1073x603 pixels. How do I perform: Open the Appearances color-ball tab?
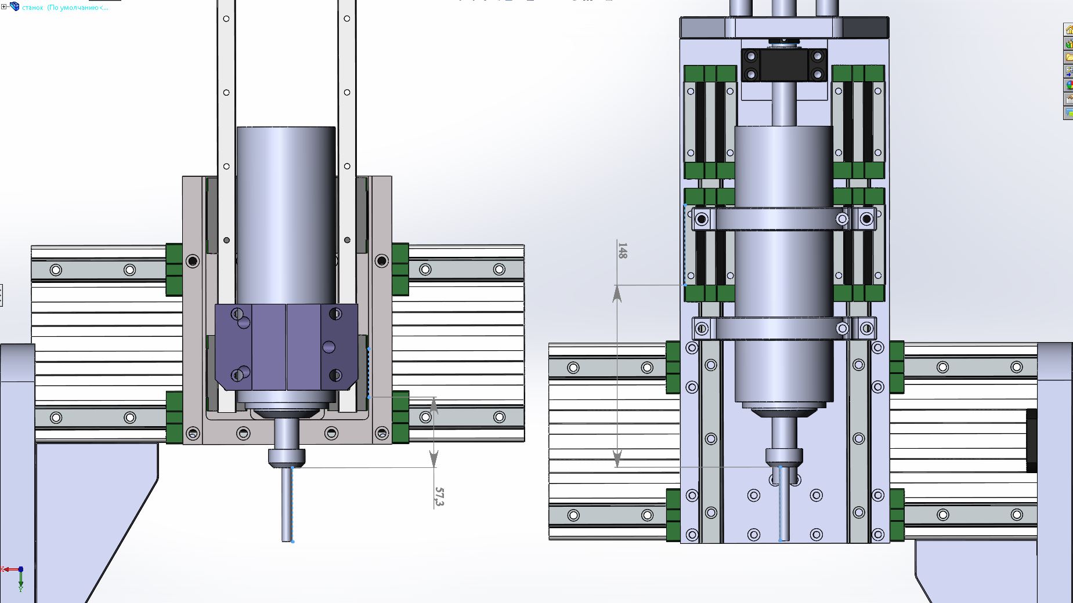point(1068,85)
